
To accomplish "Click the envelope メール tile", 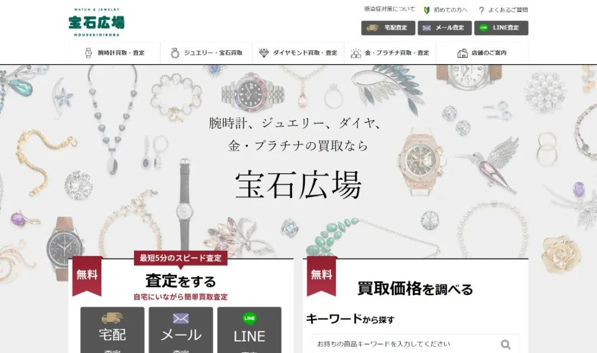I will (x=181, y=330).
